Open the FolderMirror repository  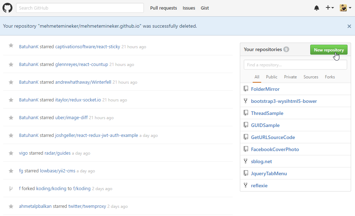coord(265,89)
